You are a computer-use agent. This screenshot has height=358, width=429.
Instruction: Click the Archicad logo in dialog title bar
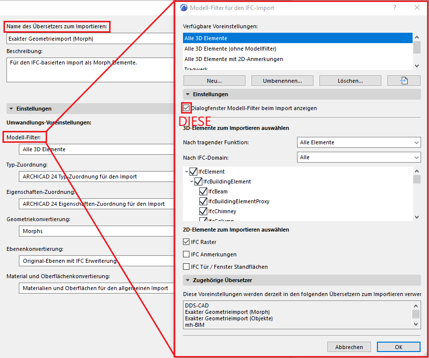tap(184, 8)
